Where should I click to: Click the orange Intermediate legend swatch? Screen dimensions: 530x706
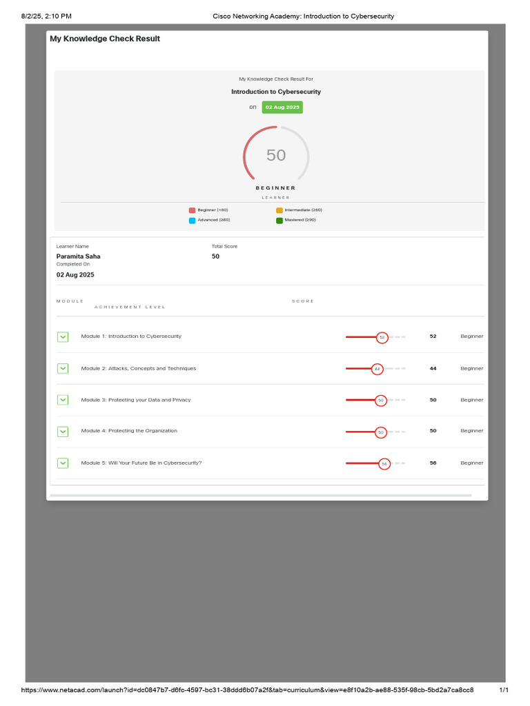coord(279,210)
